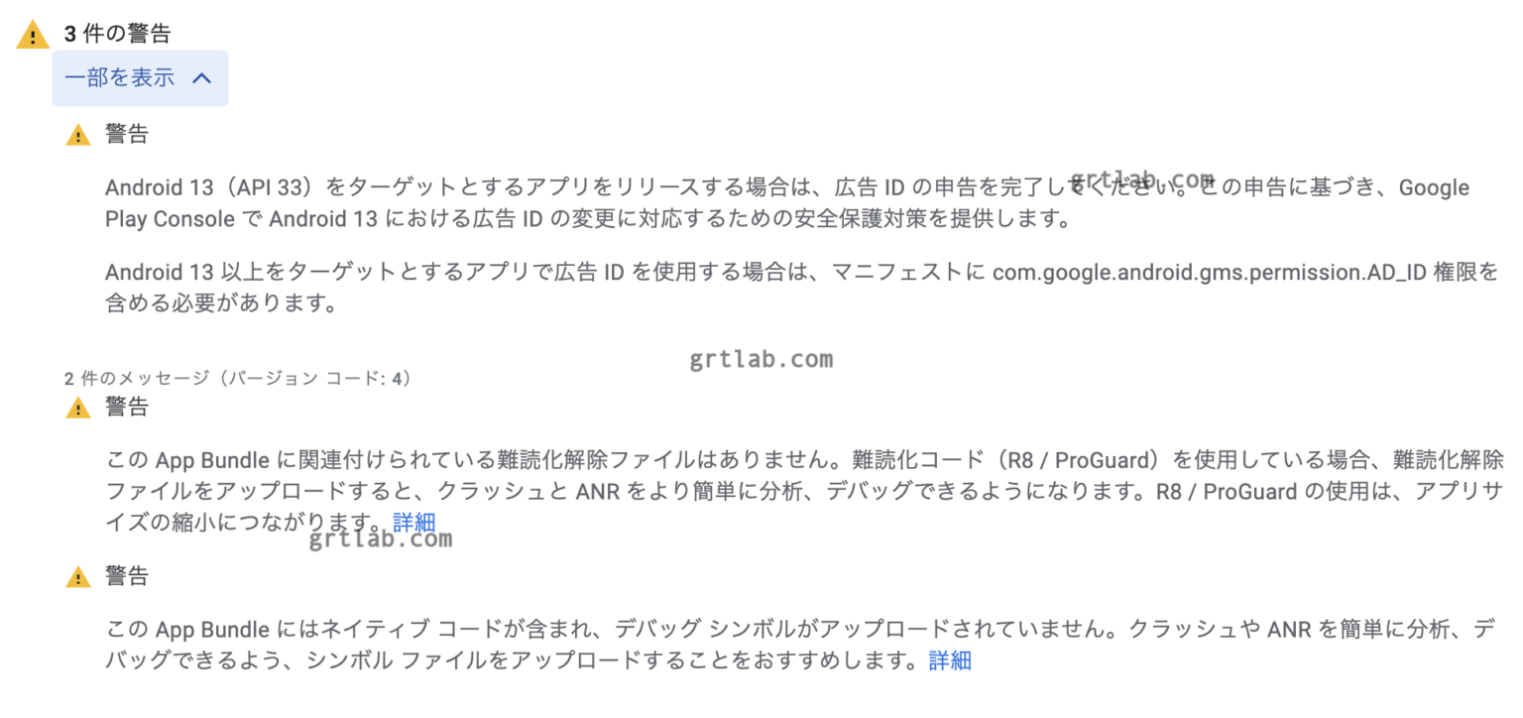Click the com.google.android.gms.permission.AD_ID paragraph
This screenshot has width=1523, height=718.
[x=802, y=288]
